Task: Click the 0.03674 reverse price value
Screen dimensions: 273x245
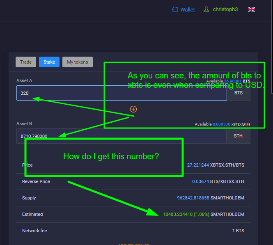Action: (201, 181)
